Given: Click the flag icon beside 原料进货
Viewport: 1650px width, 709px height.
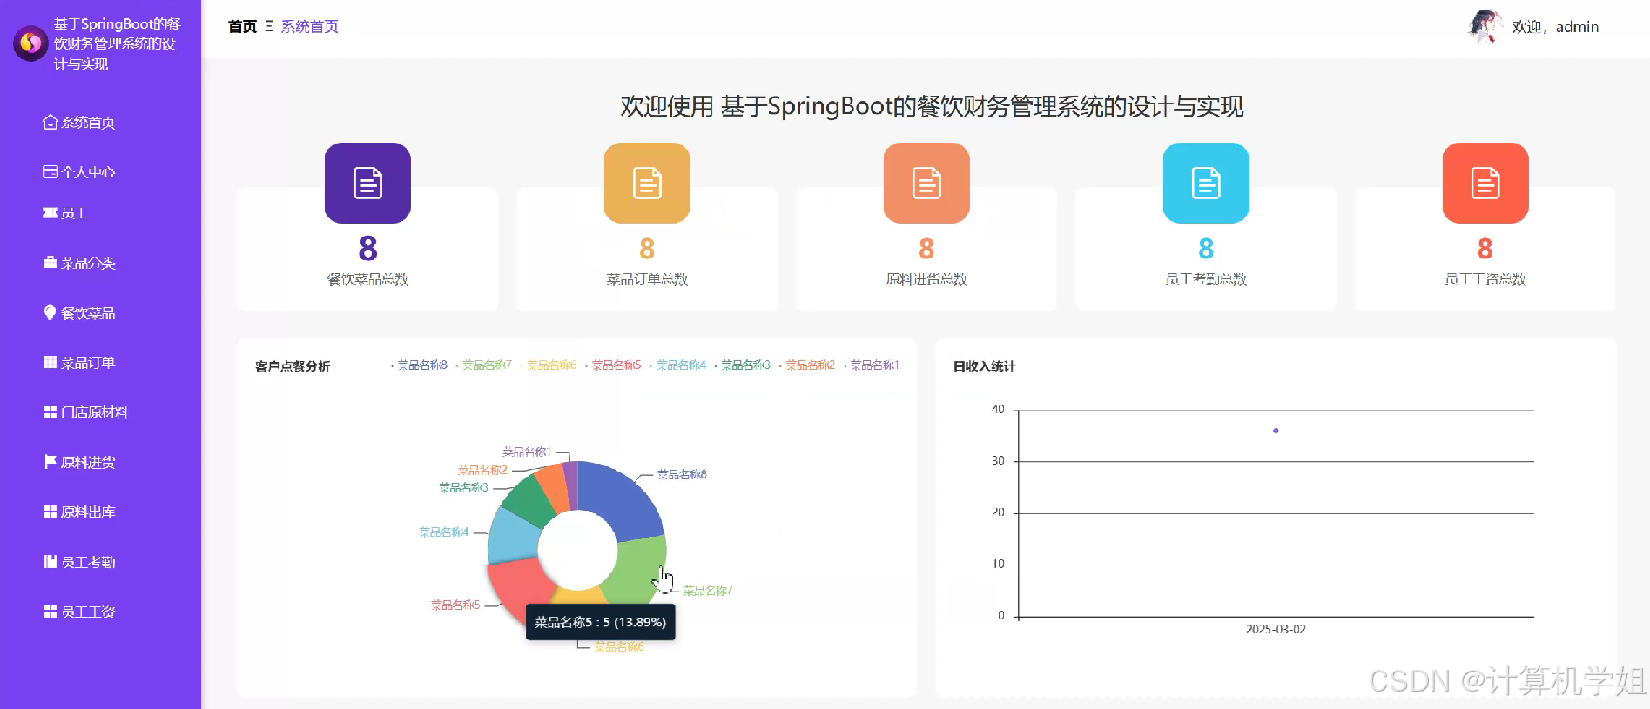Looking at the screenshot, I should [51, 461].
